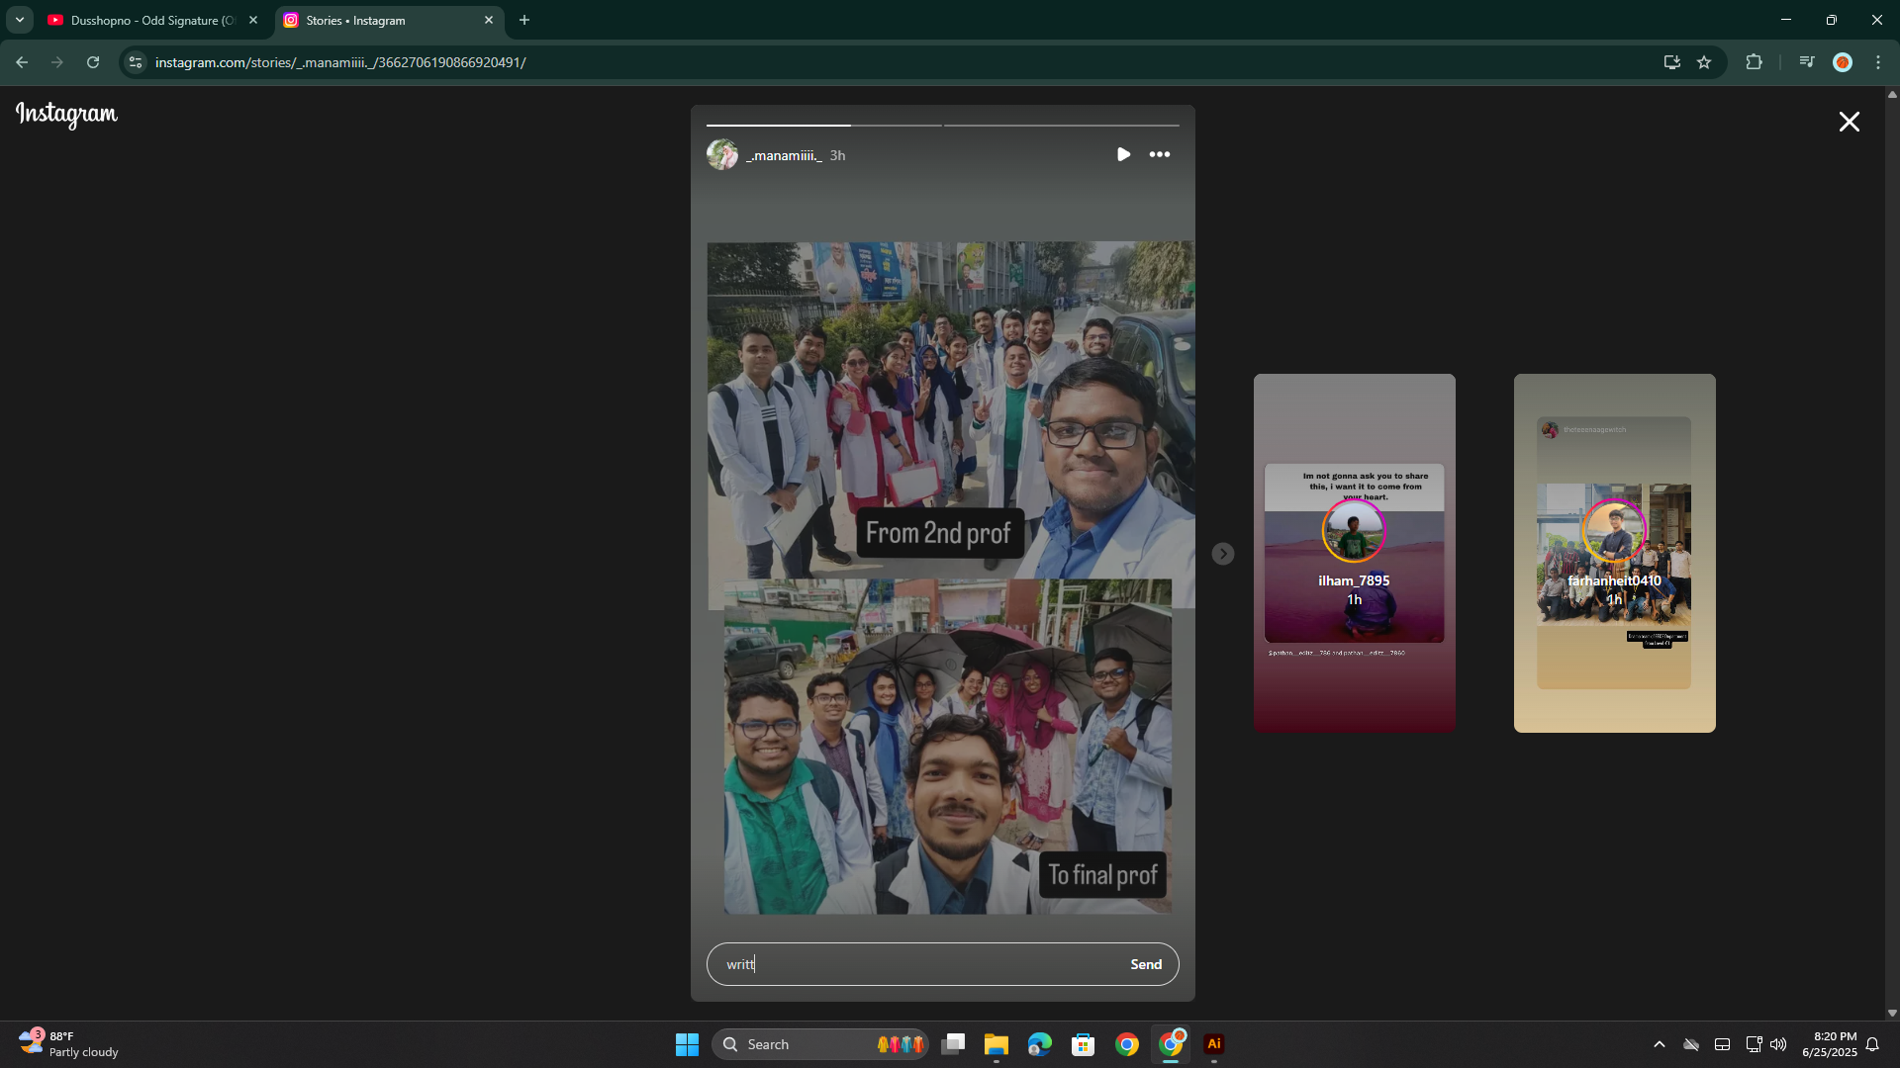Screen dimensions: 1900x1068
Task: Open the story's three-dot options menu
Action: coord(1160,154)
